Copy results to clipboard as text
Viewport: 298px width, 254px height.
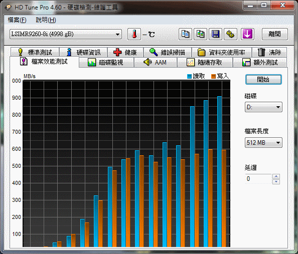coord(185,34)
